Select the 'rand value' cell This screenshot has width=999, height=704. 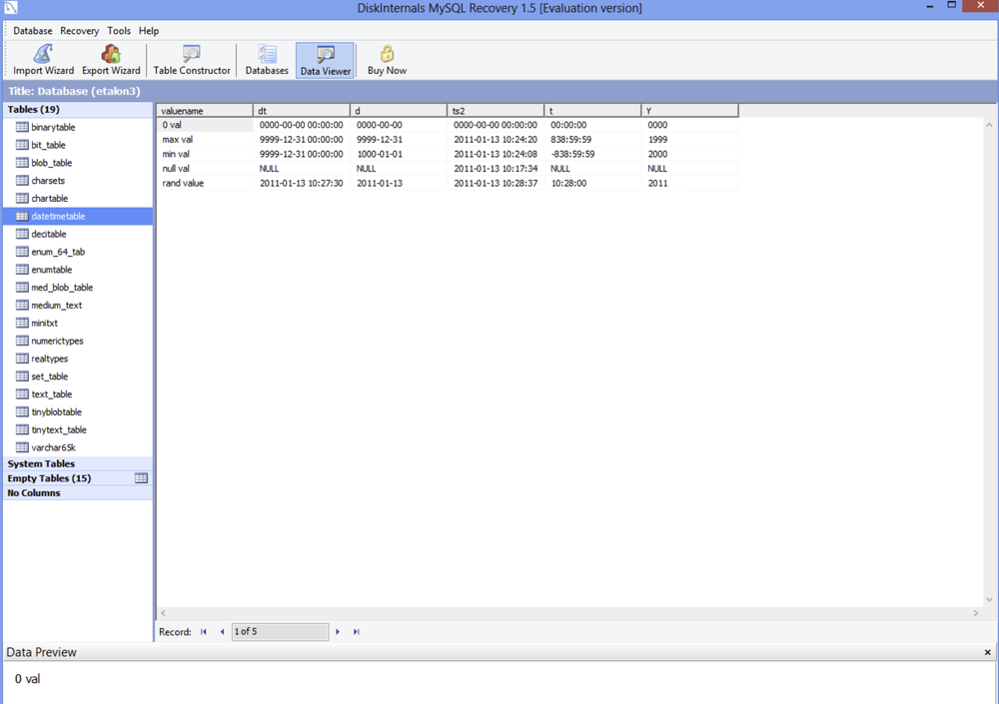205,184
